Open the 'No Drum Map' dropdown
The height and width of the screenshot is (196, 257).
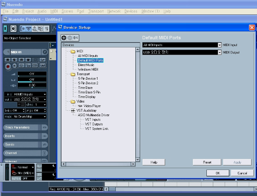point(25,116)
